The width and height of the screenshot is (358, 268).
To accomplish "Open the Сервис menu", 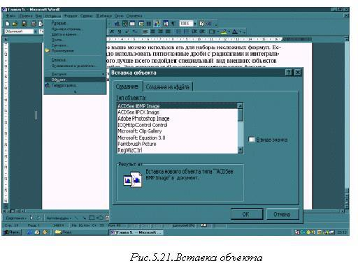I will [87, 16].
